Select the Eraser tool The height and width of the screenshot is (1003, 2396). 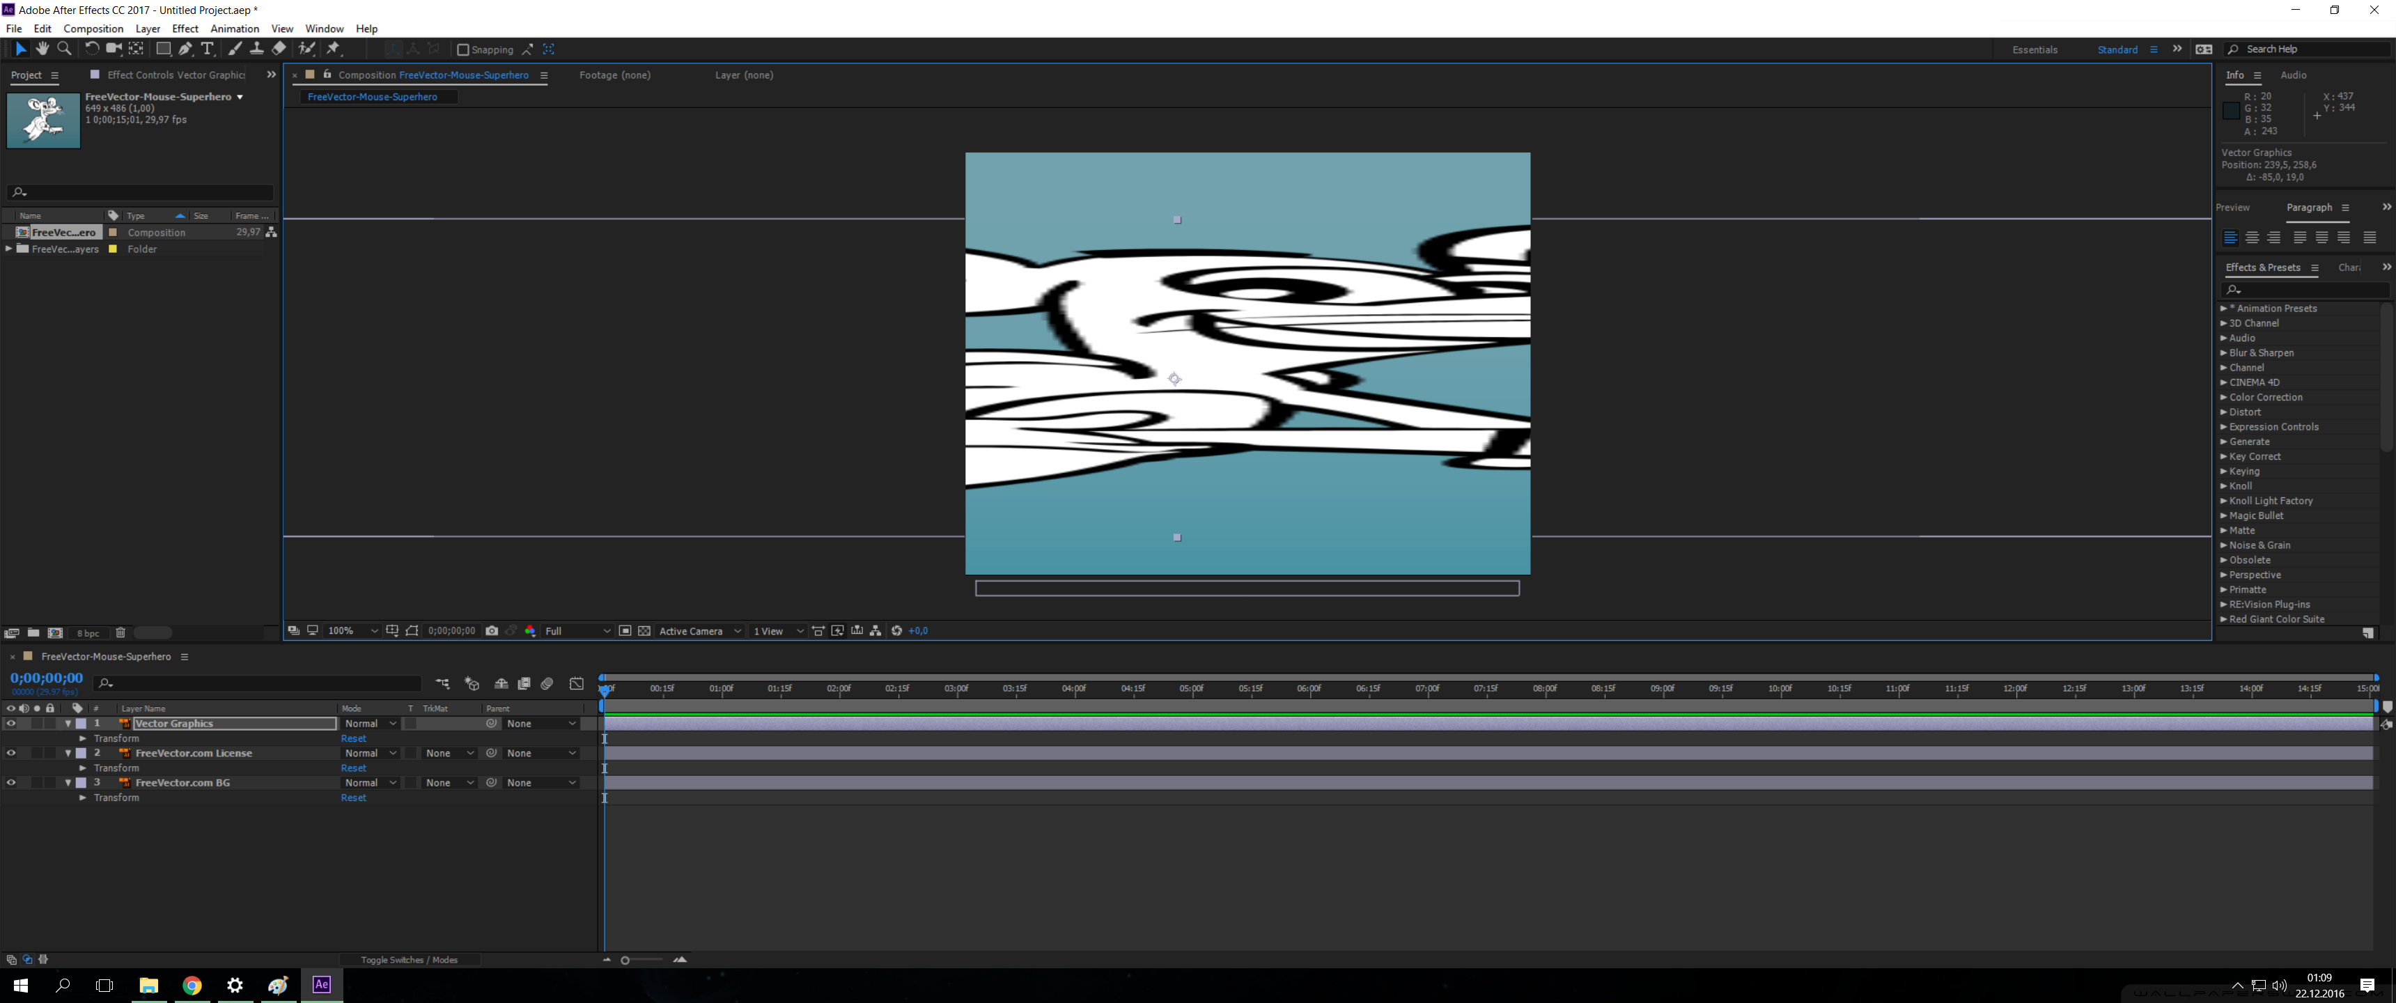click(279, 48)
